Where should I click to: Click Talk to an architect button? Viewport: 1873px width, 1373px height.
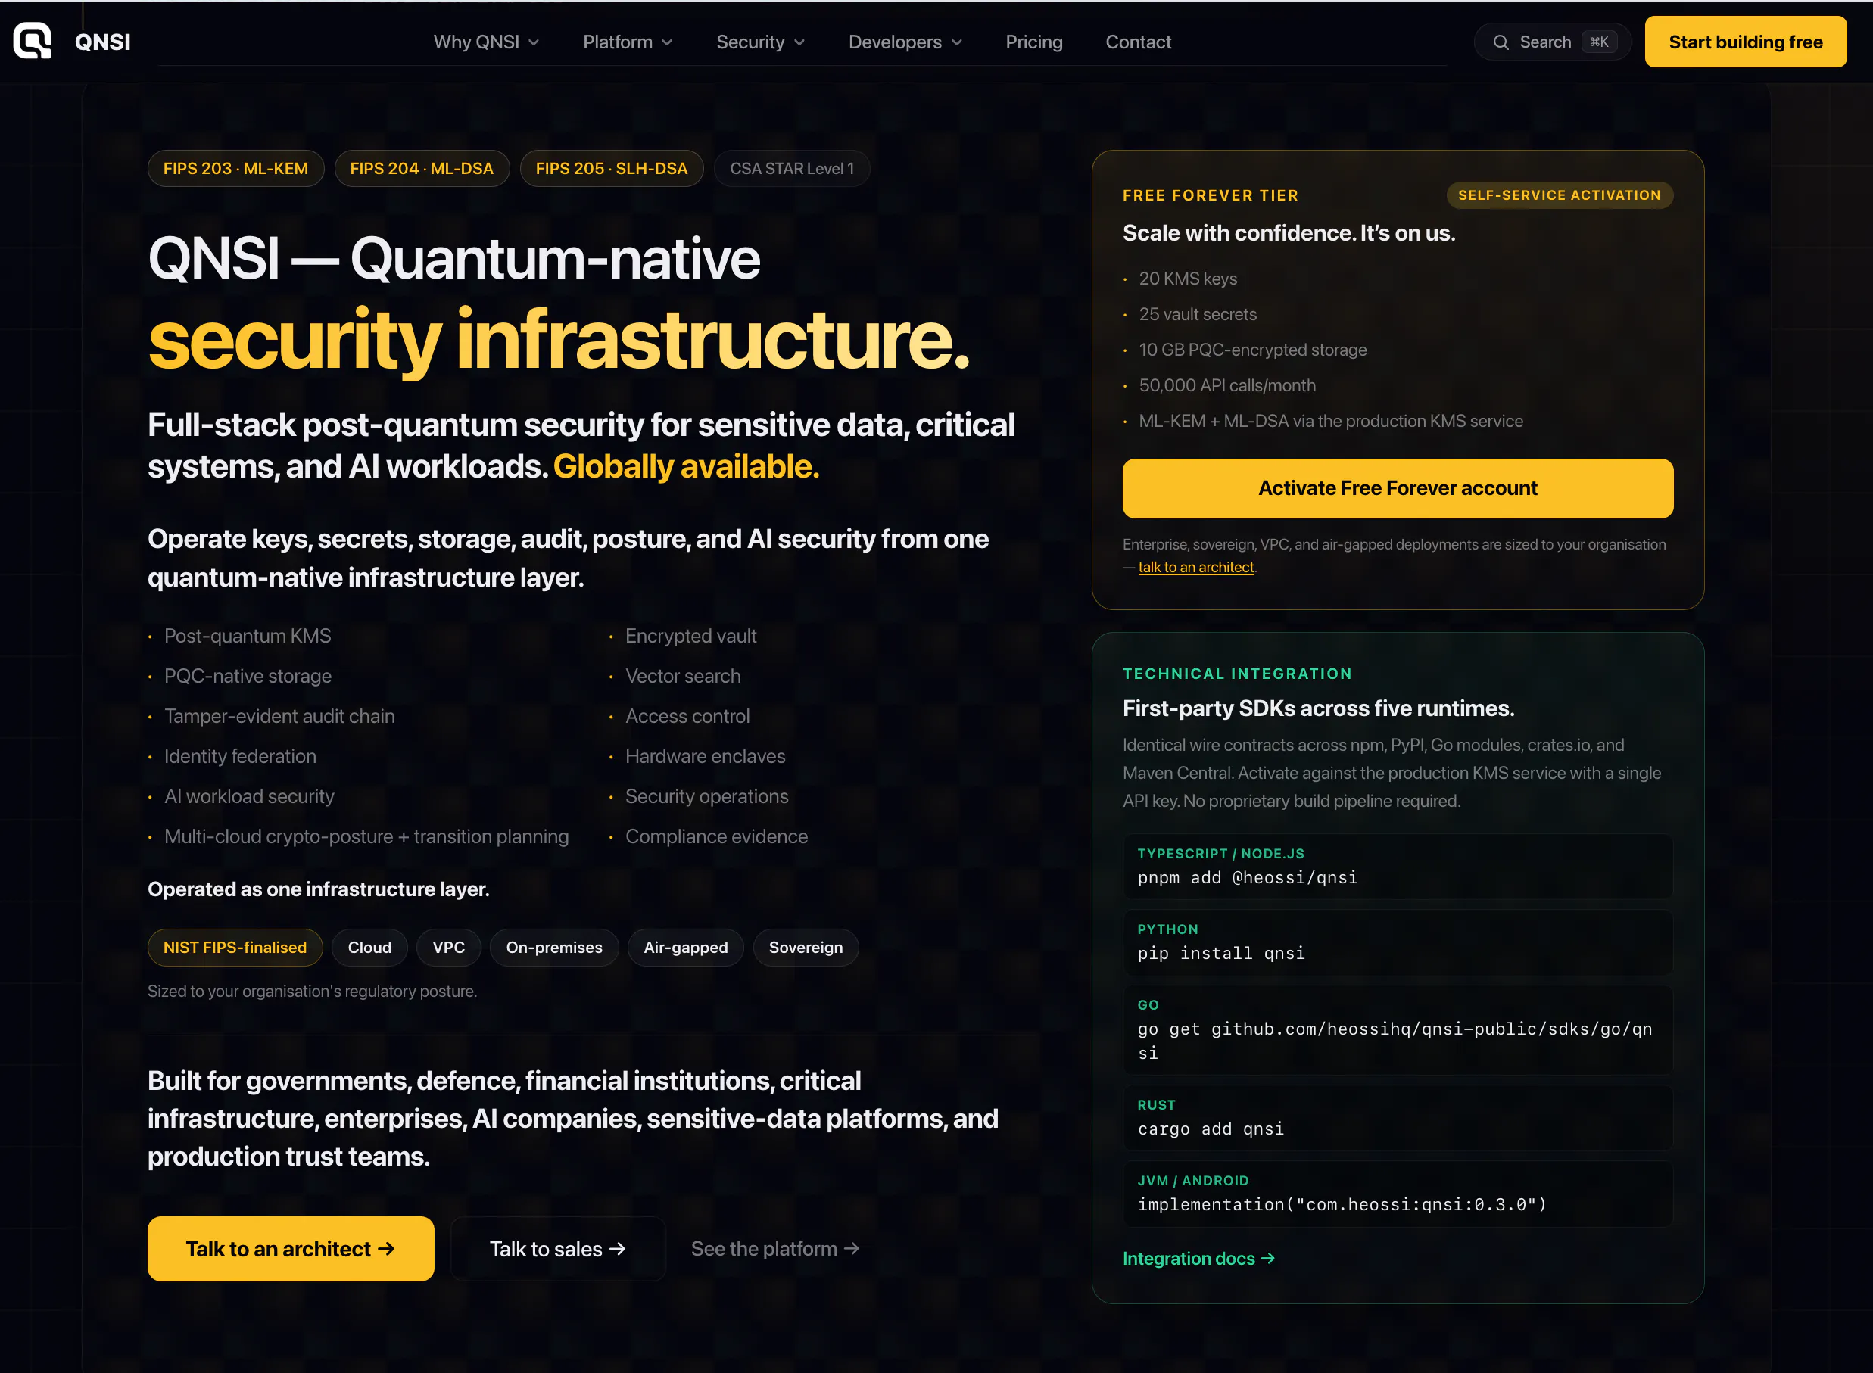[290, 1248]
